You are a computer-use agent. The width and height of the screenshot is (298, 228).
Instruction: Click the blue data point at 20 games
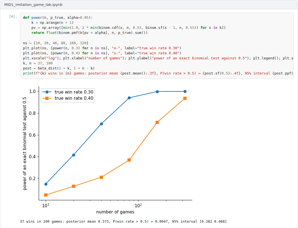[x=74, y=155]
